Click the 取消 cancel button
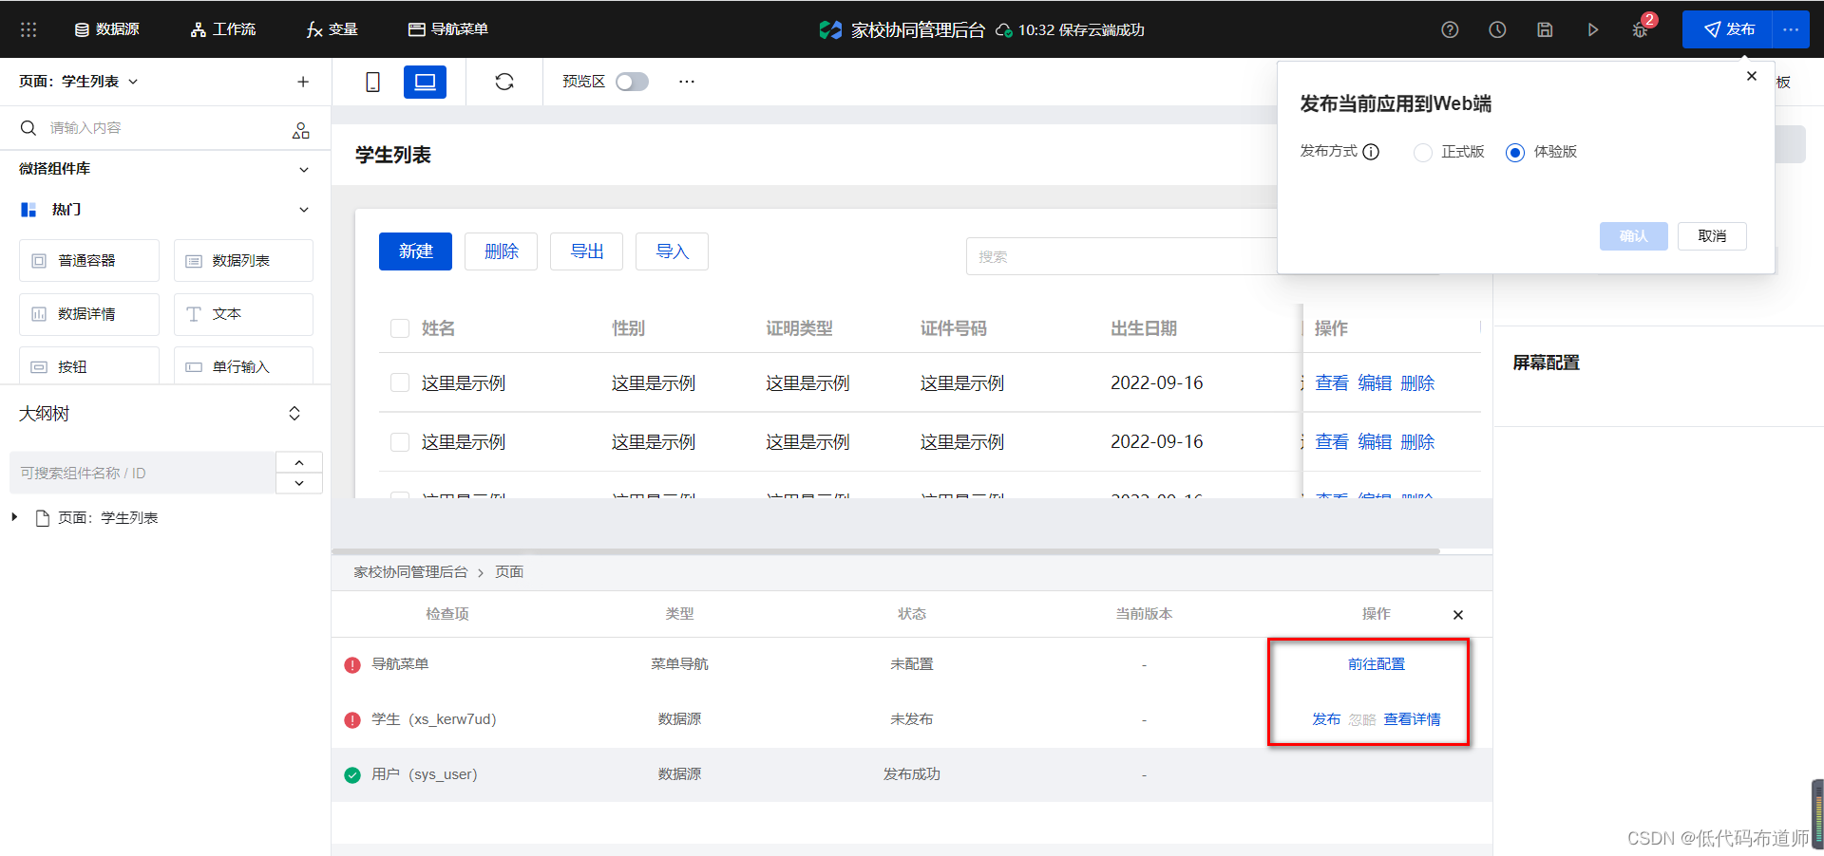This screenshot has height=856, width=1824. coord(1712,236)
